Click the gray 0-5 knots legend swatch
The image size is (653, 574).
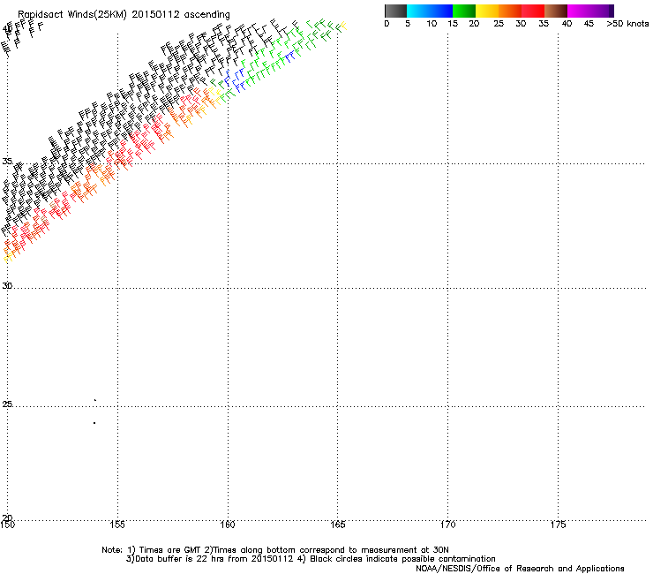395,11
